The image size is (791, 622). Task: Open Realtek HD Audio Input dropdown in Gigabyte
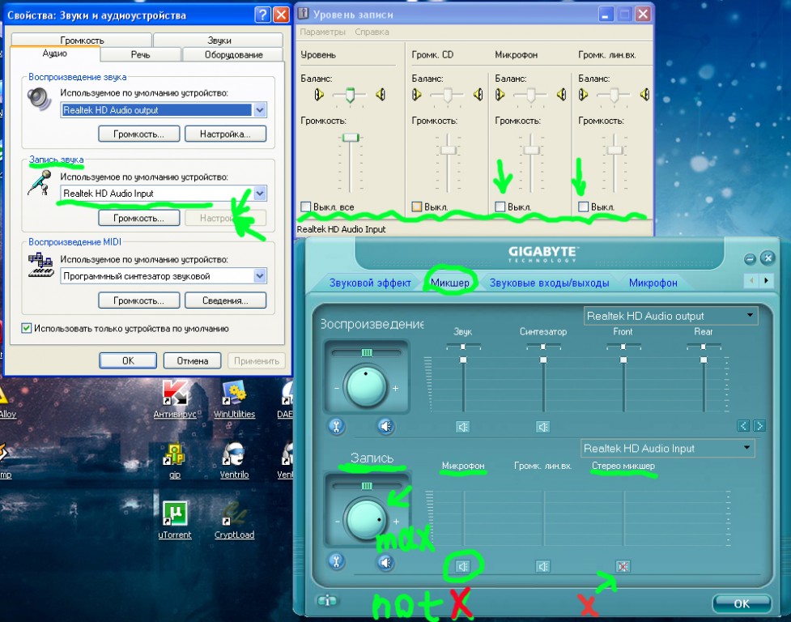[x=668, y=448]
